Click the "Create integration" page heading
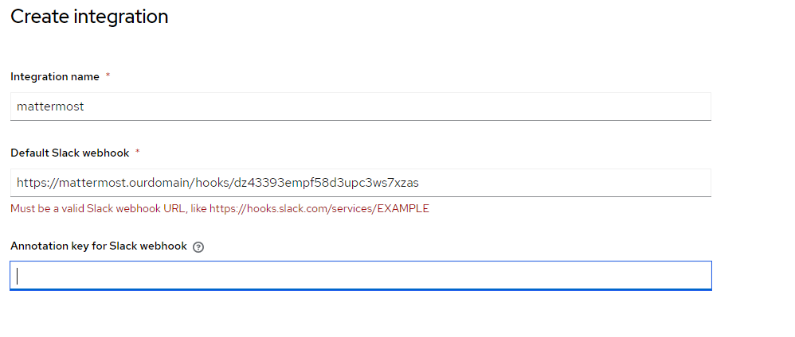 pos(89,16)
